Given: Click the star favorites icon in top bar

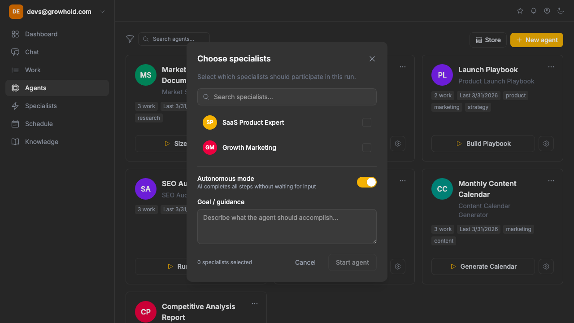Looking at the screenshot, I should (x=520, y=11).
